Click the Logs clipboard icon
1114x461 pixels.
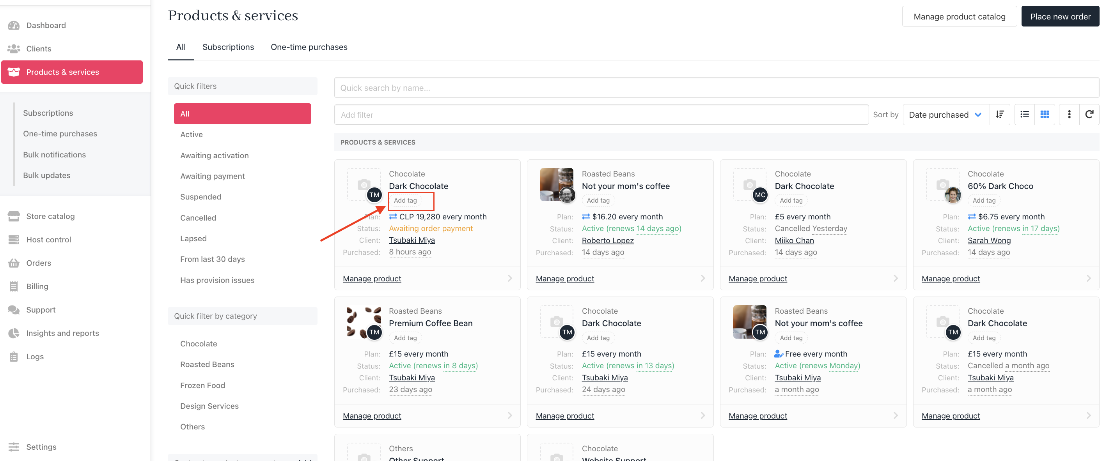pyautogui.click(x=14, y=356)
